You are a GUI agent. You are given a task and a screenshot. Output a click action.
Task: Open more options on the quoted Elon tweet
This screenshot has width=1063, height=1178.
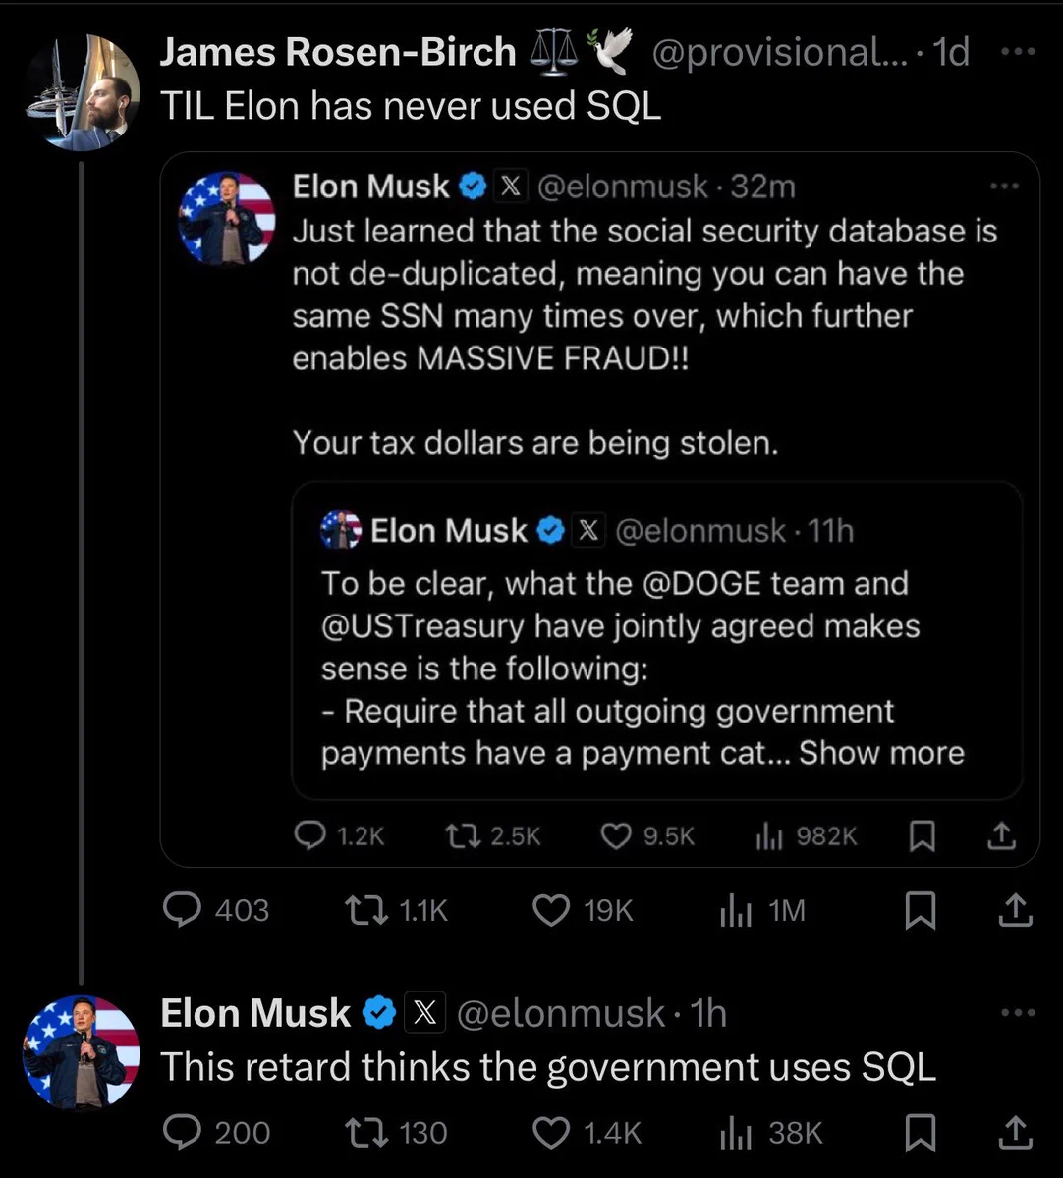[1005, 186]
